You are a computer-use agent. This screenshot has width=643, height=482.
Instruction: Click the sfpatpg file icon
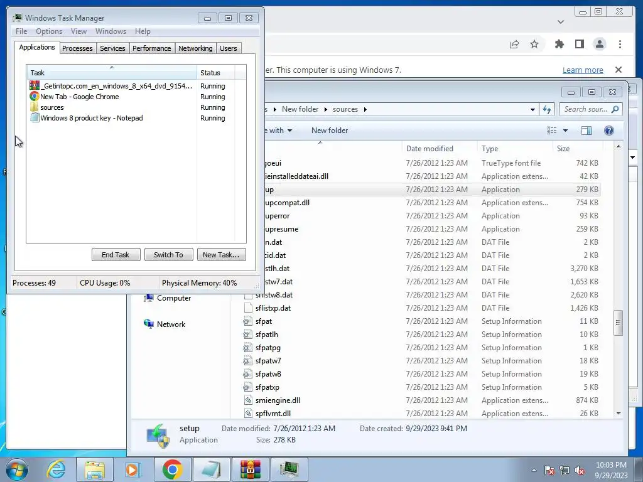coord(247,348)
